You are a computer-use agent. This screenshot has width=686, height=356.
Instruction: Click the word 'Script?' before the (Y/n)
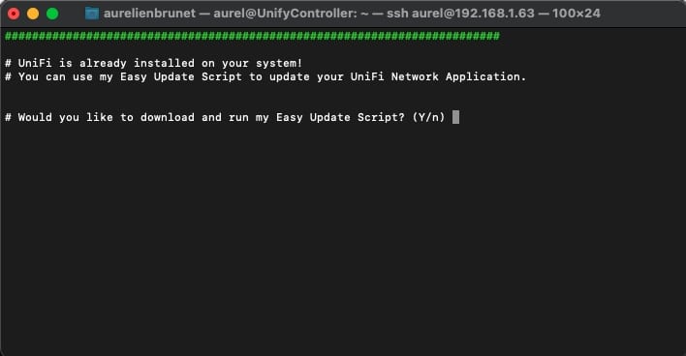coord(381,117)
